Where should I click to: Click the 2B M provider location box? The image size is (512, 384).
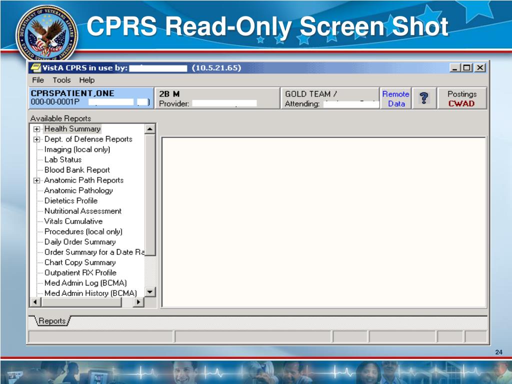click(217, 98)
